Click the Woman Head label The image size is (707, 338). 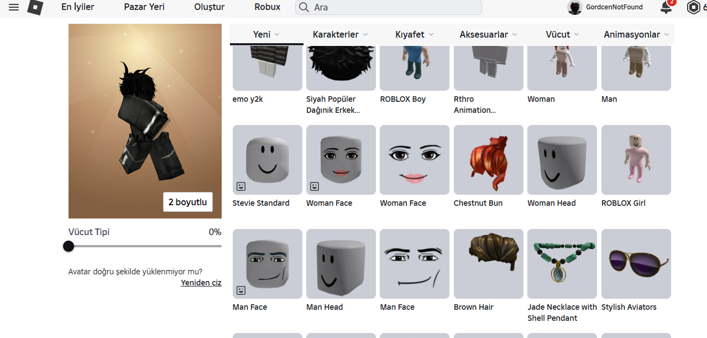coord(552,203)
